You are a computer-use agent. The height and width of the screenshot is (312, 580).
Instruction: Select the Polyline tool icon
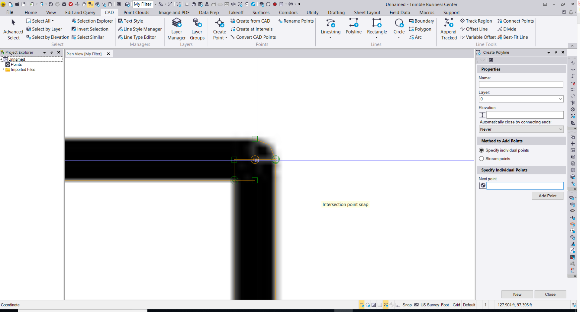coord(353,23)
